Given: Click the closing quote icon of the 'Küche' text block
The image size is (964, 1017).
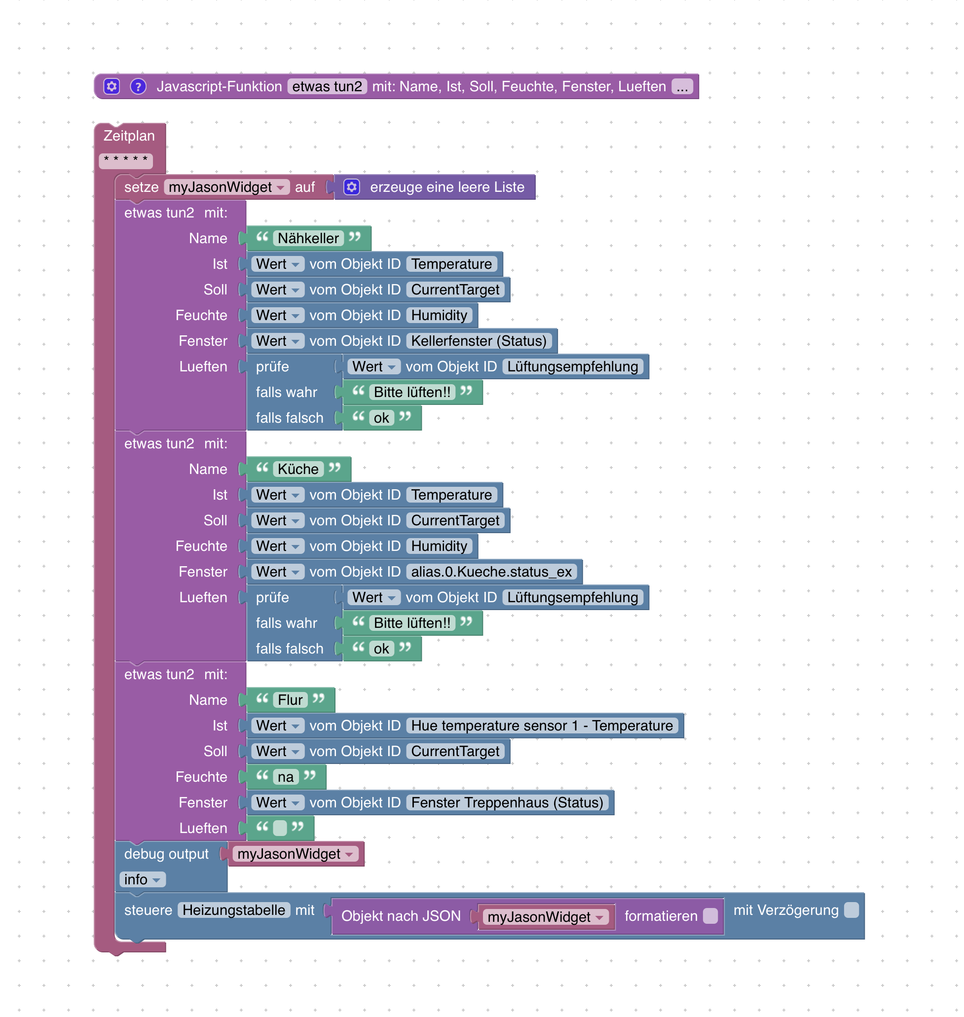Looking at the screenshot, I should pyautogui.click(x=334, y=468).
